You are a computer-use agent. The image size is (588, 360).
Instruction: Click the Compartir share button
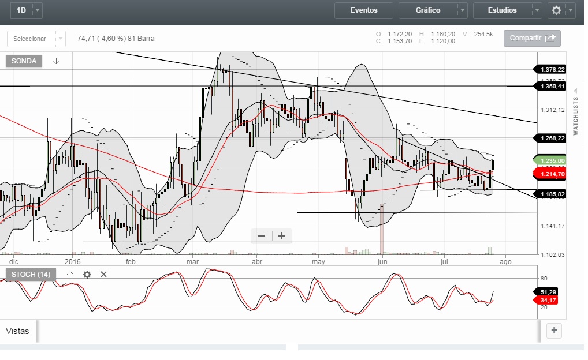[x=532, y=38]
